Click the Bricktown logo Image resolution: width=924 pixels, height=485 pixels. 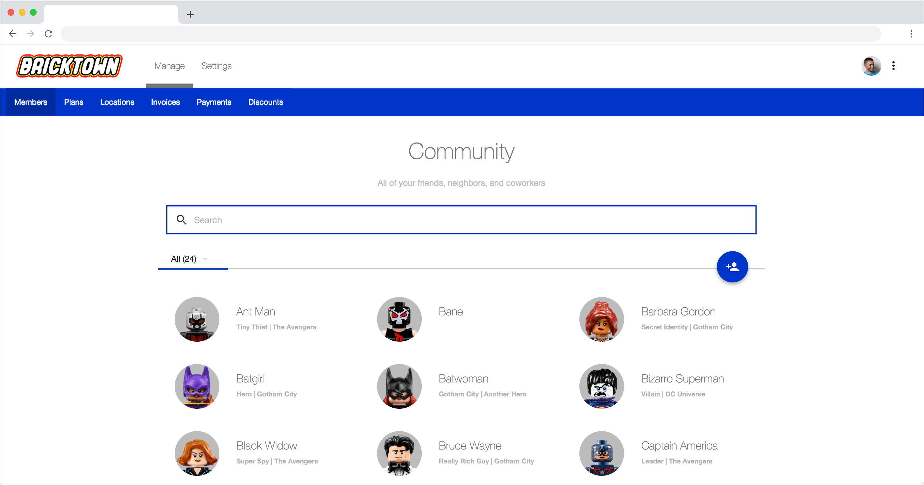[69, 66]
